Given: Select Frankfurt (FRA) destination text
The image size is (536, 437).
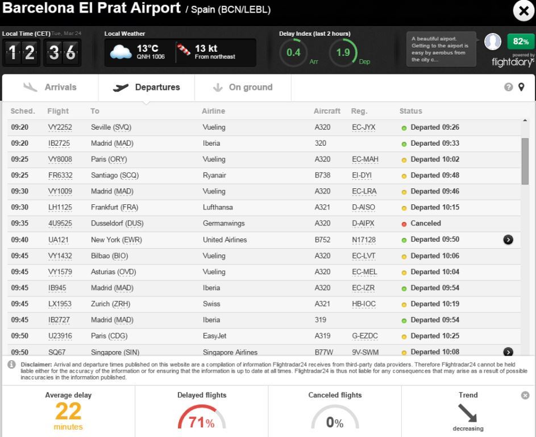Looking at the screenshot, I should (x=114, y=207).
